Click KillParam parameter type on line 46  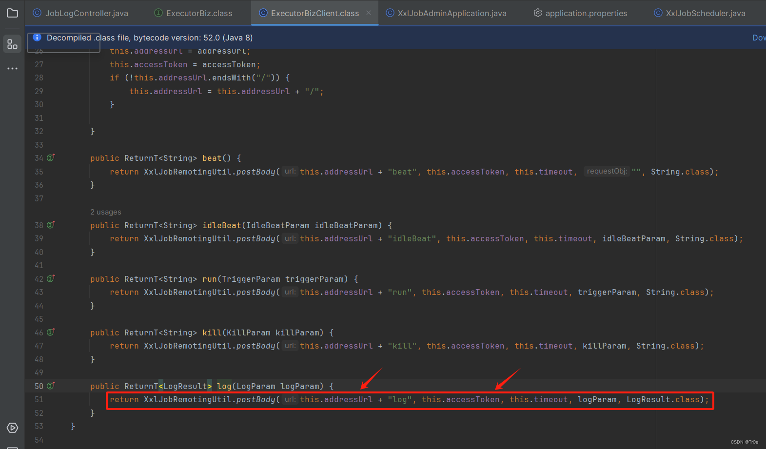[x=249, y=332]
